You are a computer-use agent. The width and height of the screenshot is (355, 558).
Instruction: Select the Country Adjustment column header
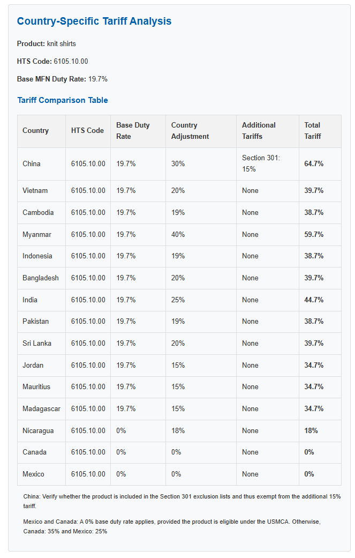pyautogui.click(x=201, y=131)
